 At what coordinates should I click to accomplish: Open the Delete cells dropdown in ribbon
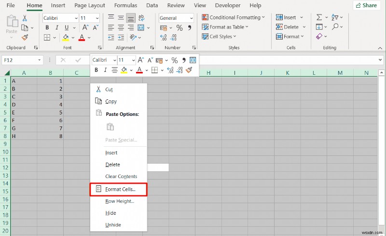coord(304,27)
